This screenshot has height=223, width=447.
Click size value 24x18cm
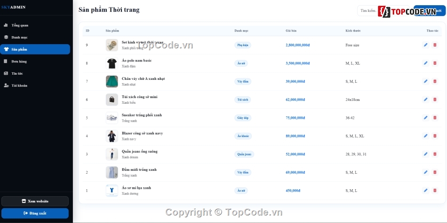(x=352, y=100)
